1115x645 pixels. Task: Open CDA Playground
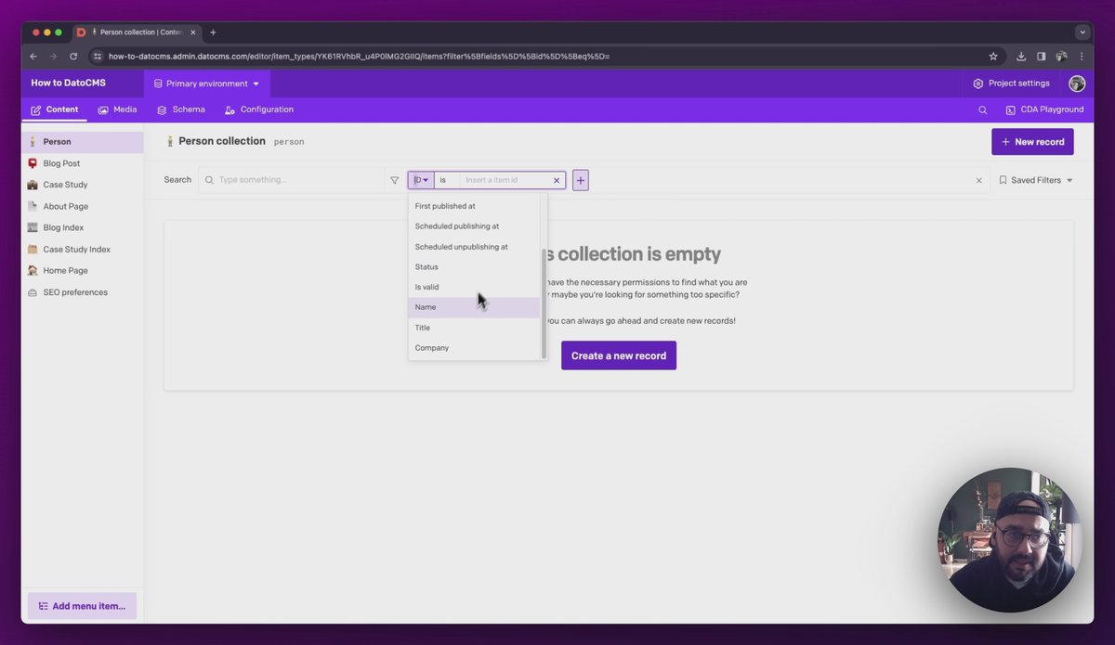[x=1044, y=110]
